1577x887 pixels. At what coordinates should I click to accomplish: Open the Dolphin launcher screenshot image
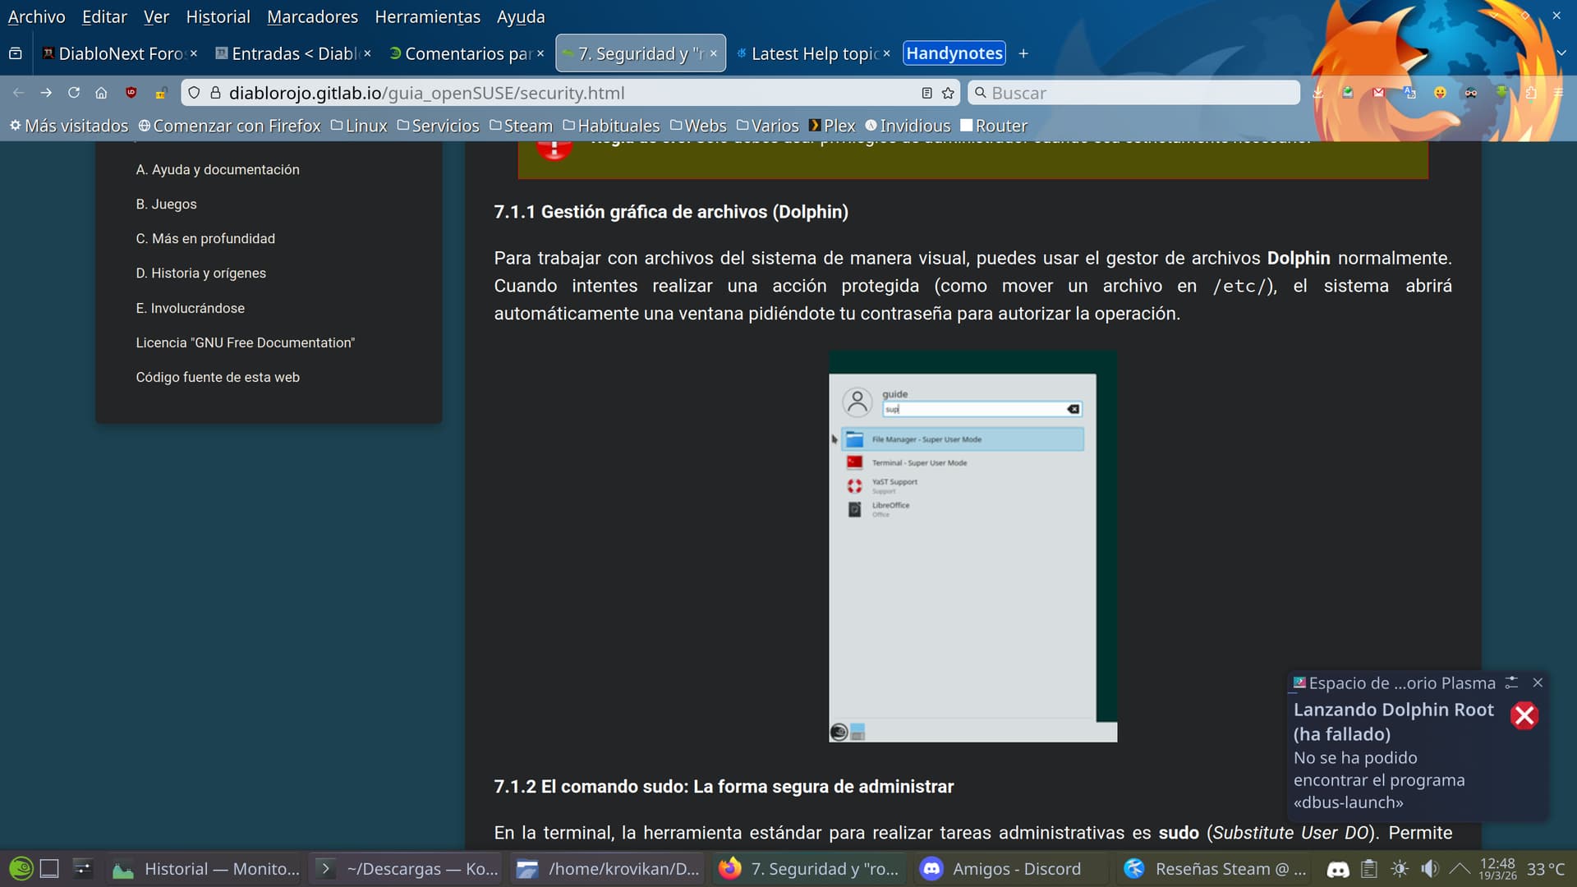coord(972,546)
